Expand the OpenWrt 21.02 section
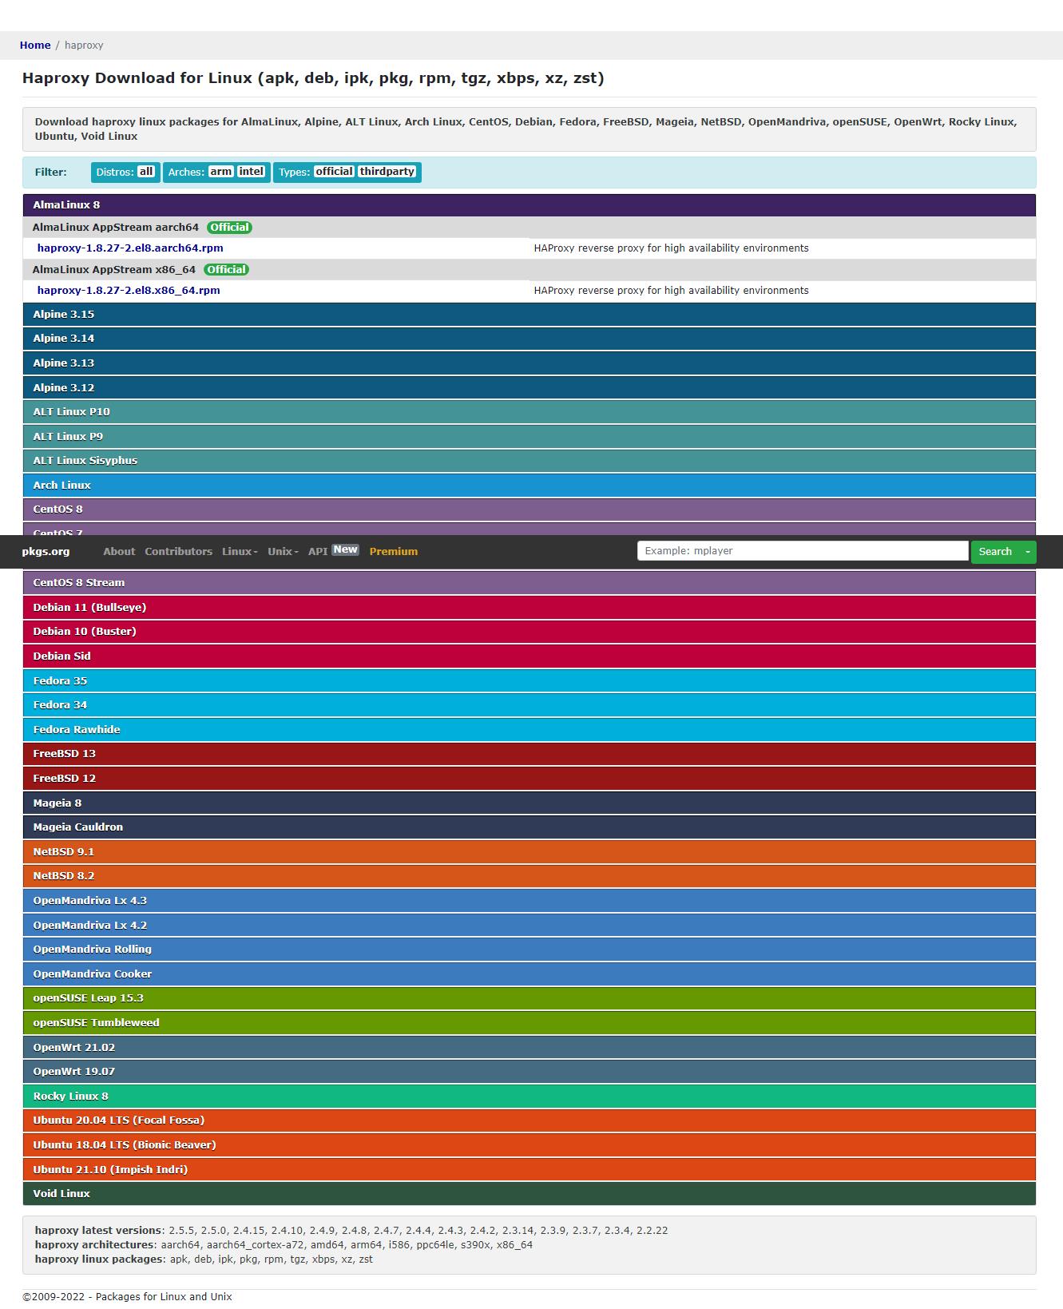This screenshot has width=1063, height=1309. [530, 1048]
